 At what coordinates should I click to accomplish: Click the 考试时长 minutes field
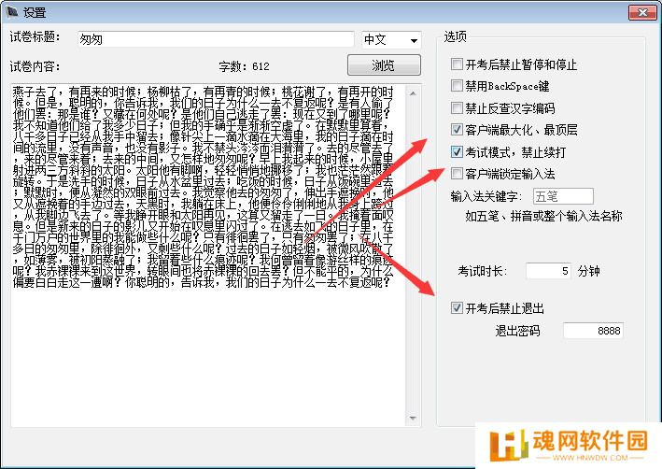548,271
